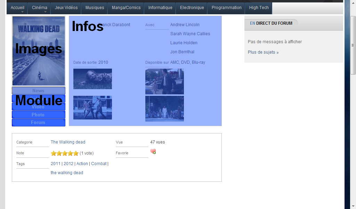
Task: Select Informatique in the navigation bar
Action: 160,8
